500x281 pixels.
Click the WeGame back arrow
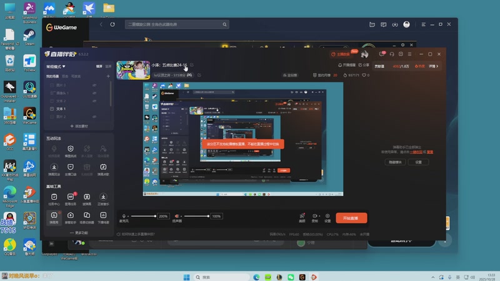(x=101, y=24)
